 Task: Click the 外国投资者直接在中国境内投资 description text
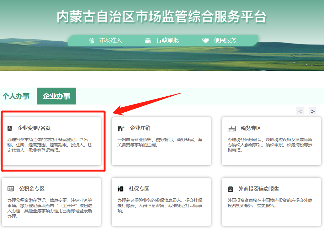coord(270,203)
